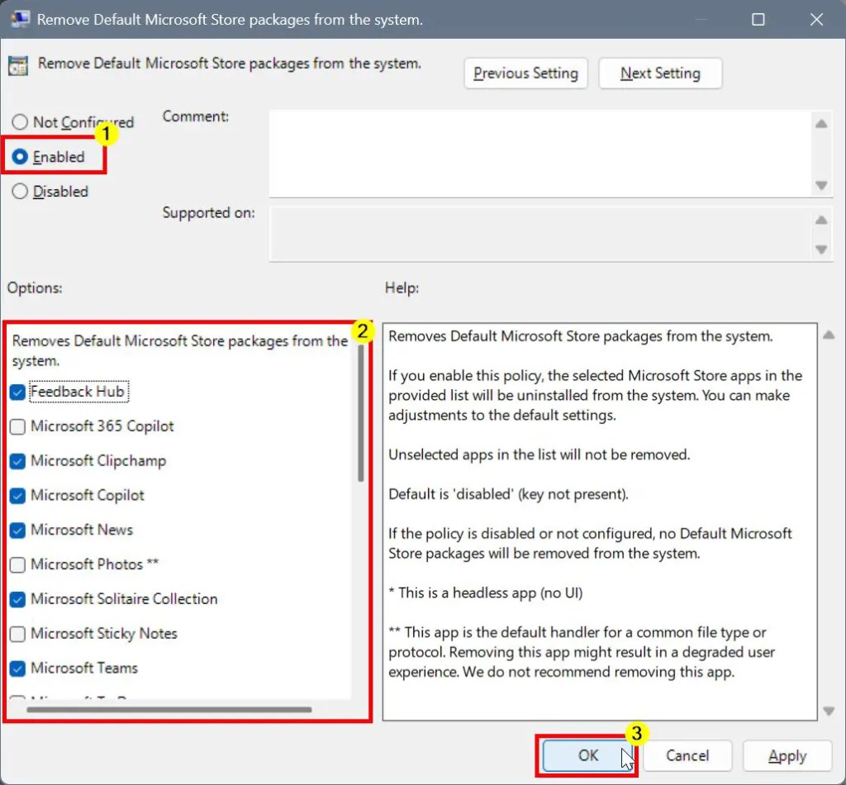Click the Options list horizontal scrollbar
The height and width of the screenshot is (785, 846).
click(169, 710)
